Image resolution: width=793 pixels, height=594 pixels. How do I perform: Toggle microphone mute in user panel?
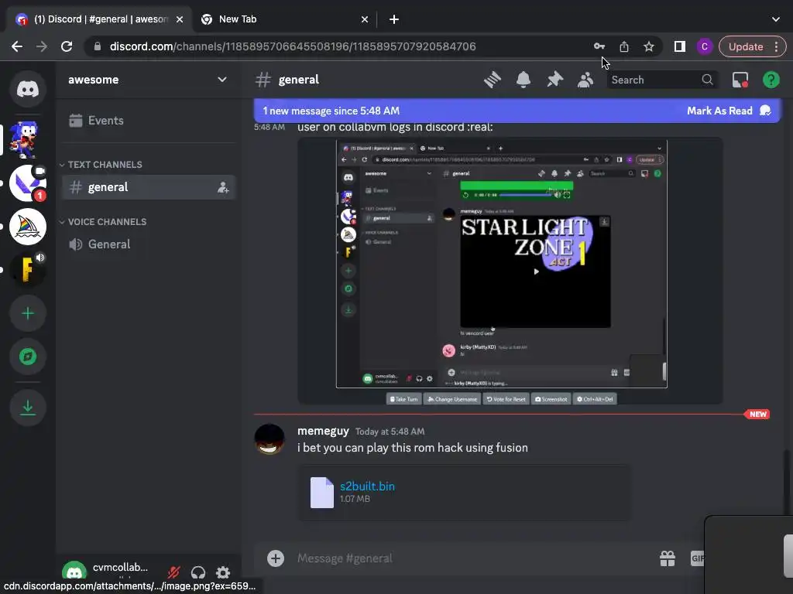point(174,572)
